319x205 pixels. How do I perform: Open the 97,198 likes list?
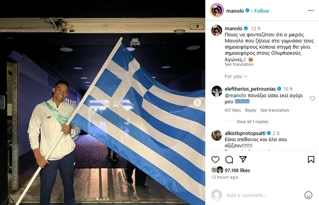point(237,170)
